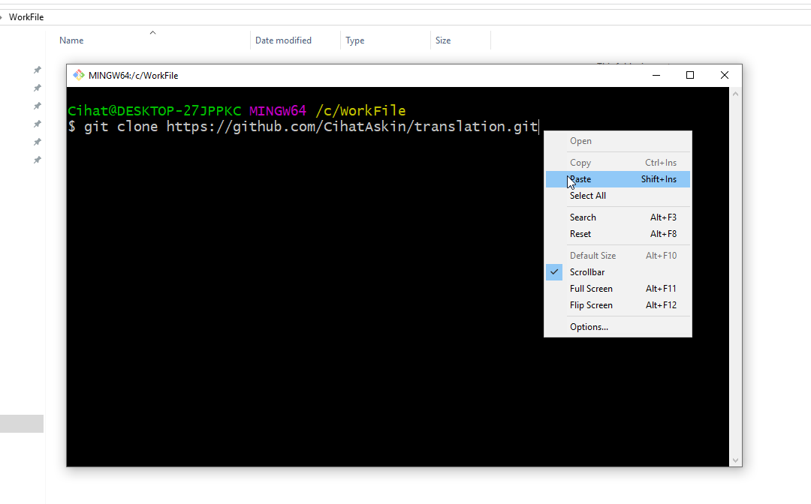Choose Copy in the context menu

tap(617, 163)
